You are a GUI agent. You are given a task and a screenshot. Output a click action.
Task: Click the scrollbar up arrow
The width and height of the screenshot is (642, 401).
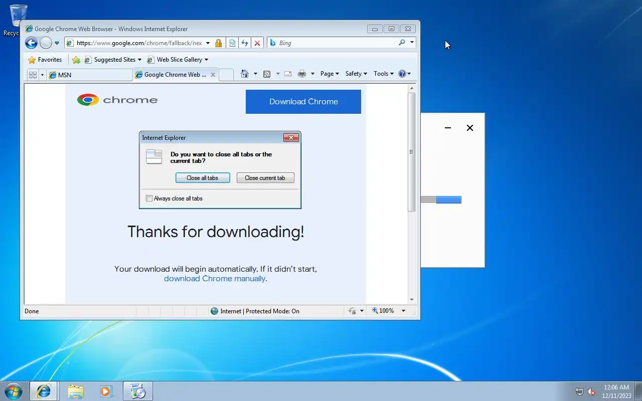coord(412,88)
